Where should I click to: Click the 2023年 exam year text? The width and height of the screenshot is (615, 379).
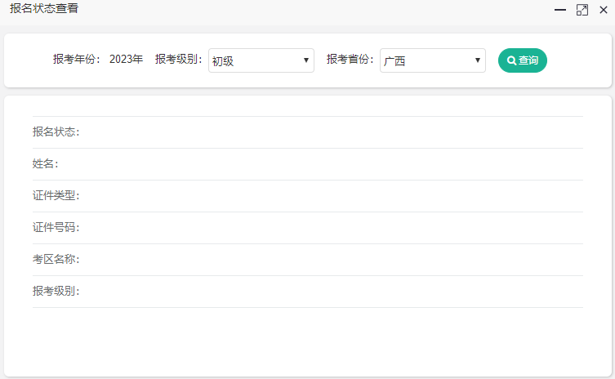pyautogui.click(x=126, y=60)
